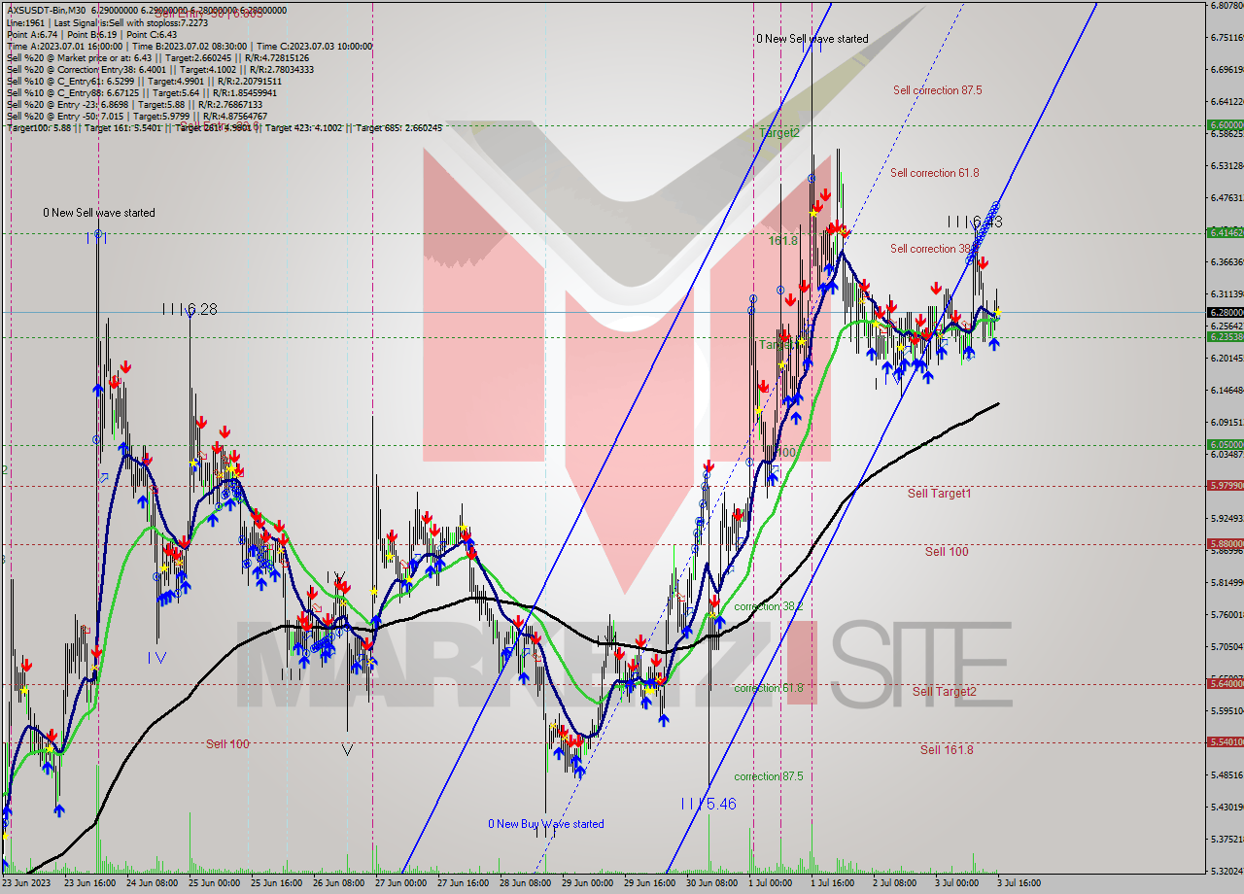Select the '28 Jun 08:00' time label

pyautogui.click(x=525, y=883)
